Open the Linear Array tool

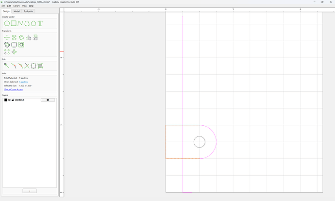tap(7, 51)
